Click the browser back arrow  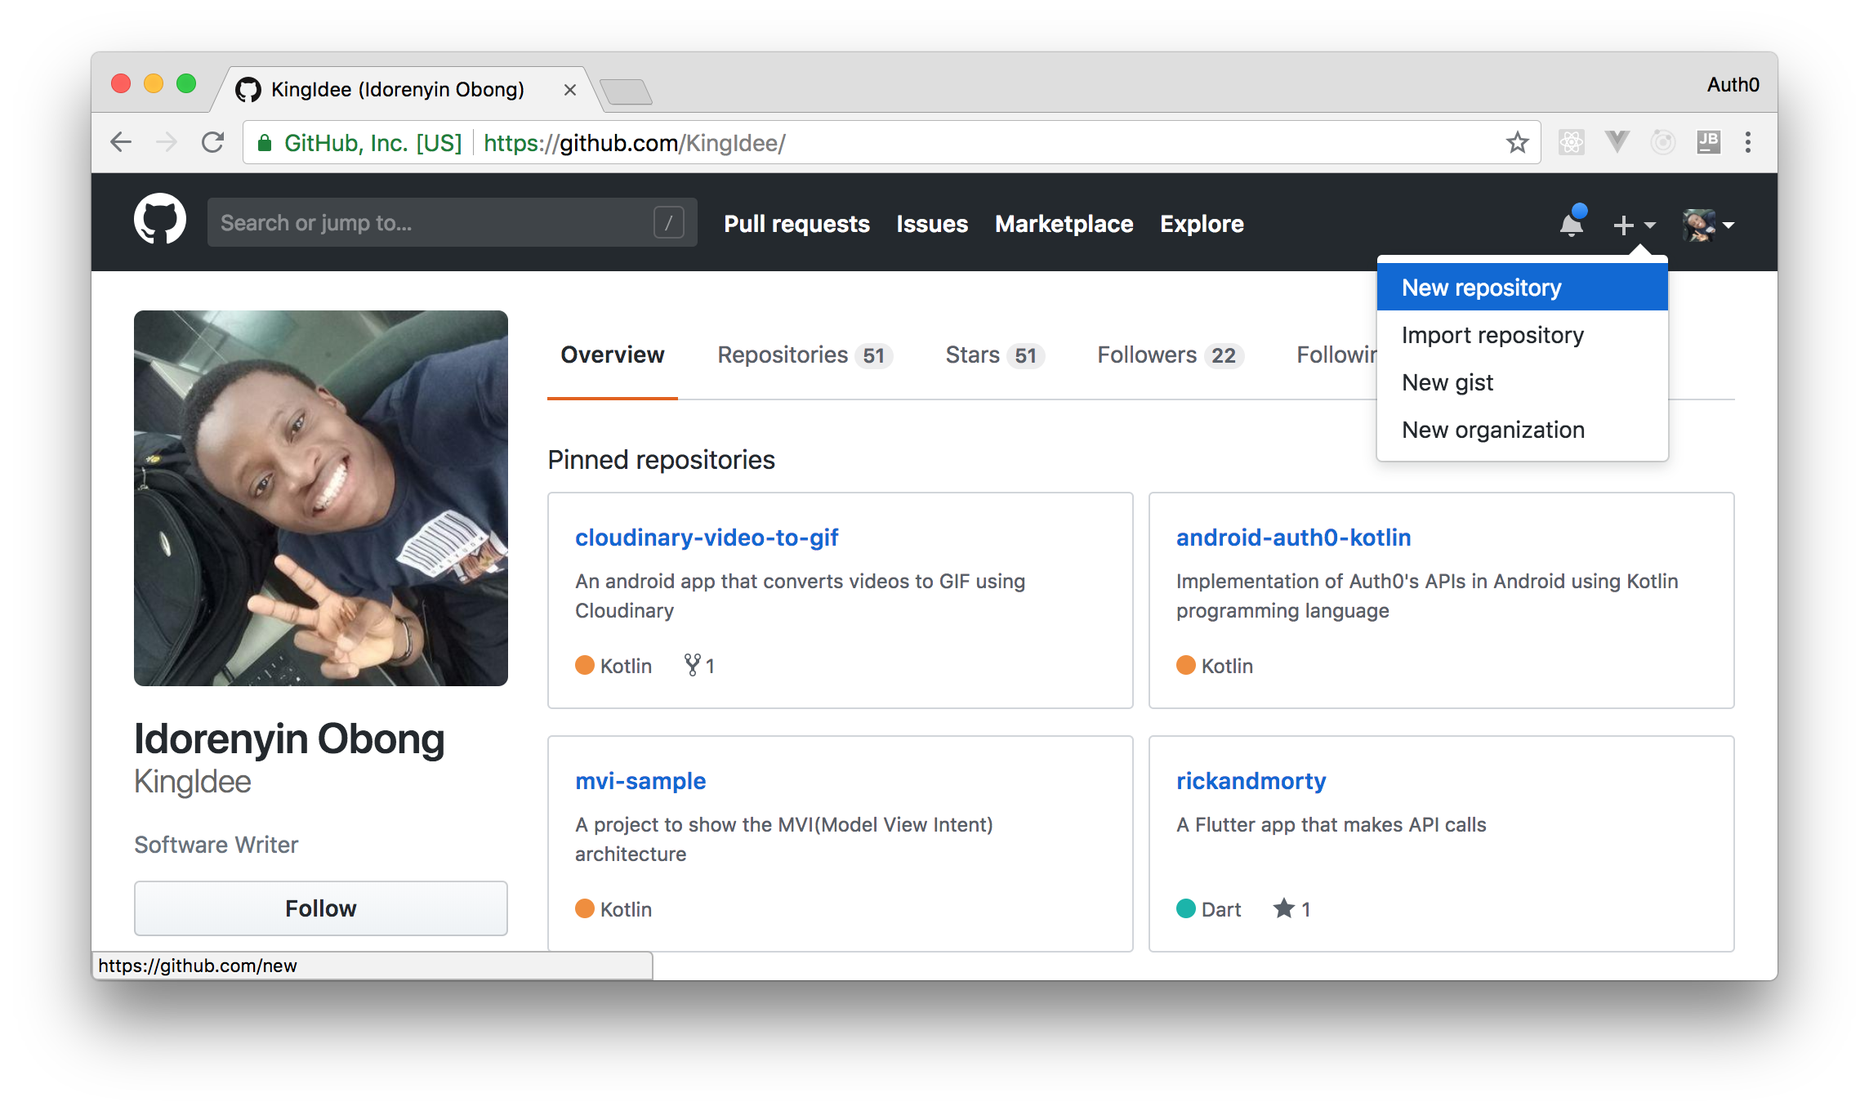click(x=121, y=143)
